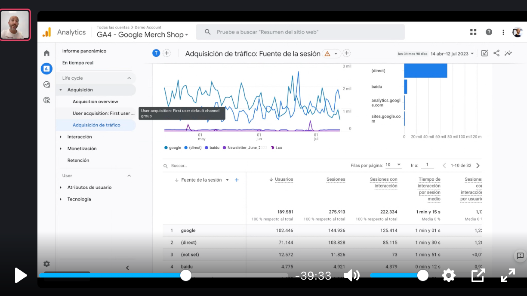Image resolution: width=527 pixels, height=296 pixels.
Task: Open the Reports icon in left rail
Action: click(46, 68)
